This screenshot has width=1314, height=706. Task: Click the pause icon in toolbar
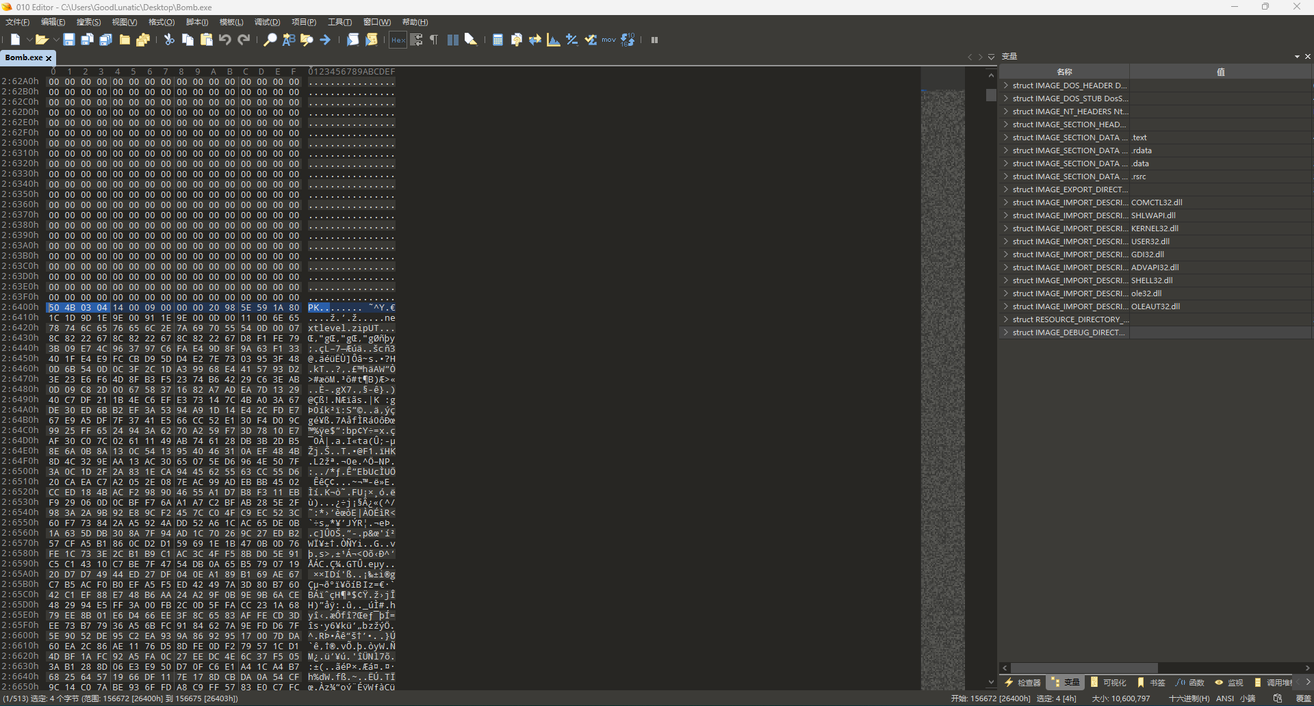pos(654,40)
